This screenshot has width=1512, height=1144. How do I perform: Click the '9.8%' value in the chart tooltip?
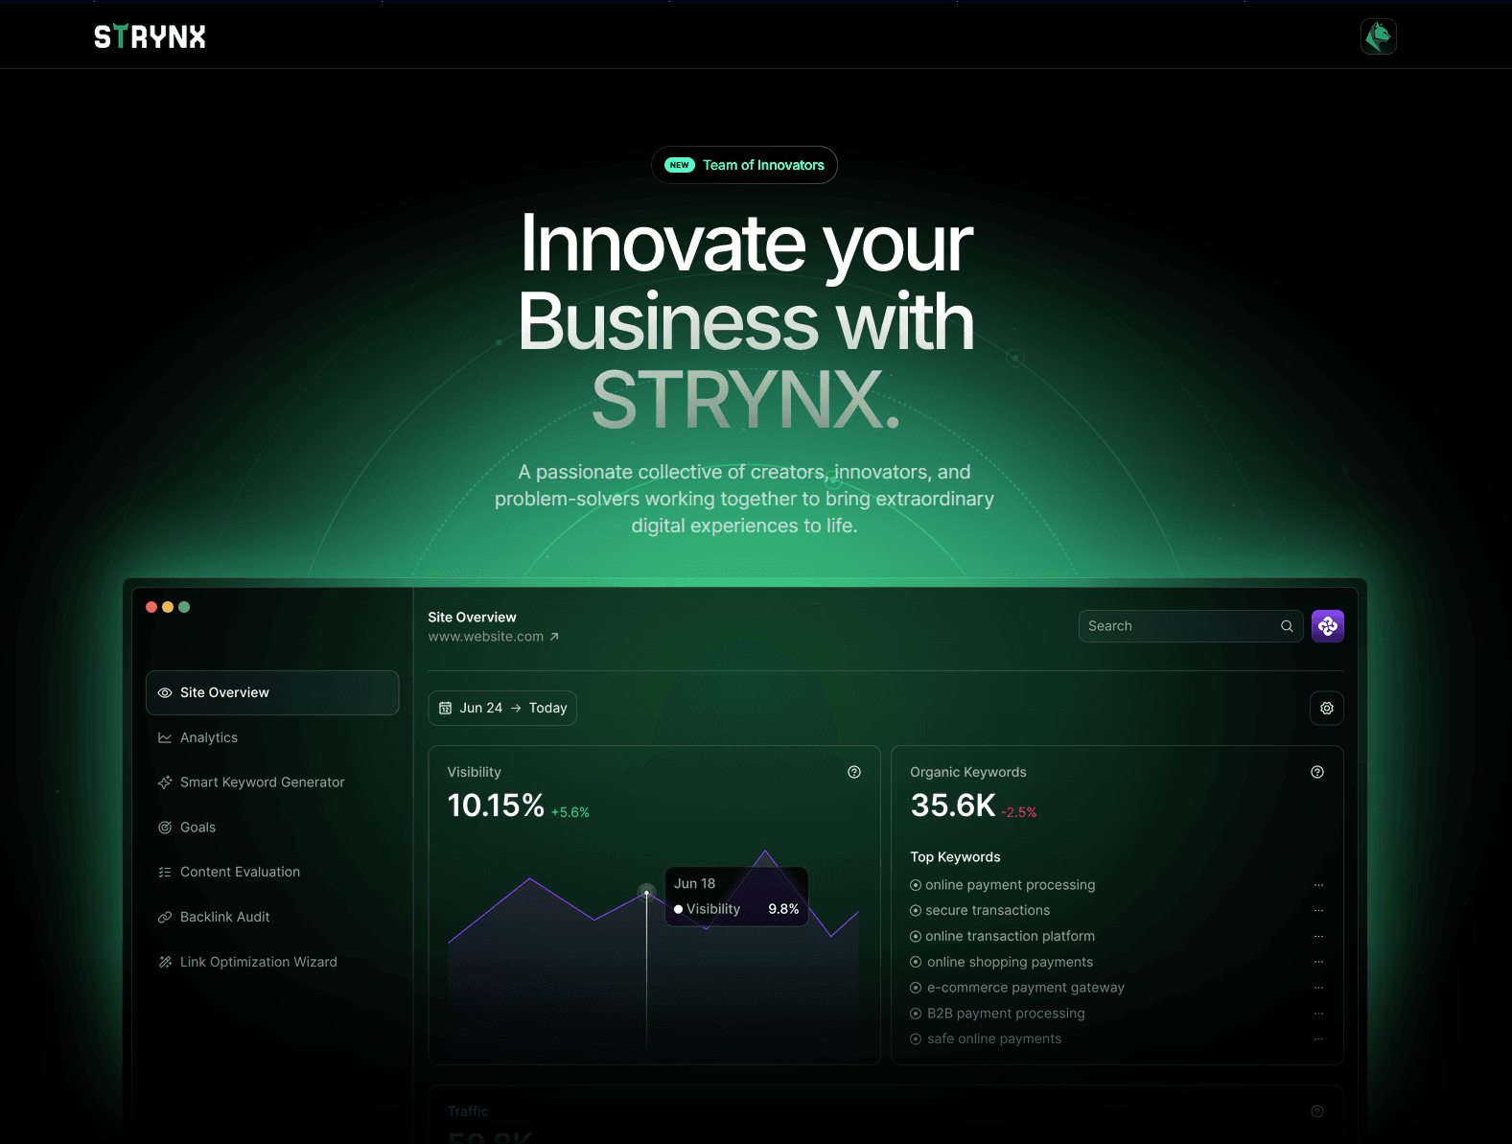click(783, 909)
